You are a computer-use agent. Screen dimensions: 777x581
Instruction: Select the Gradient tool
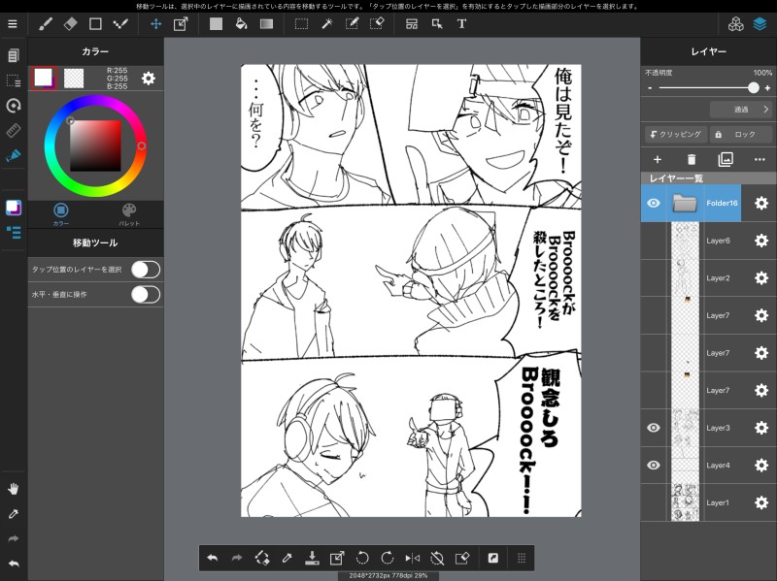tap(266, 23)
